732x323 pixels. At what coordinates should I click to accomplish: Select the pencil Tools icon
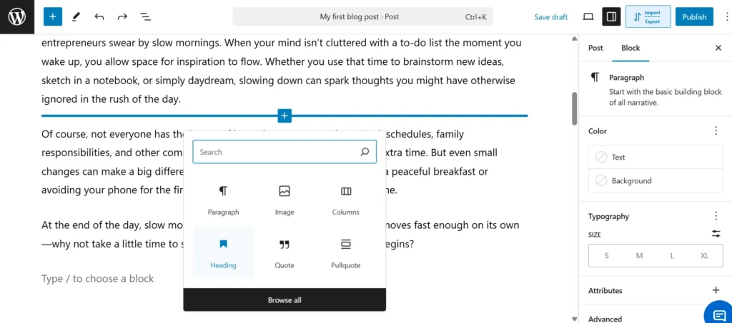(x=76, y=16)
